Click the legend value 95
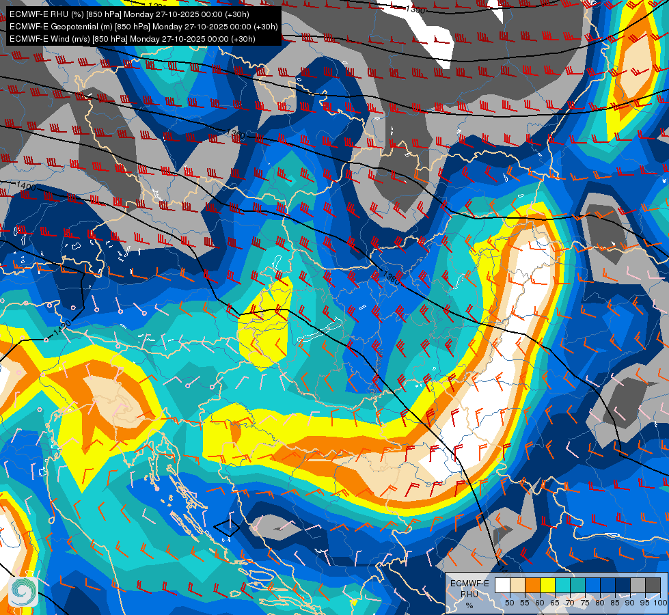Image resolution: width=669 pixels, height=615 pixels. [x=645, y=603]
